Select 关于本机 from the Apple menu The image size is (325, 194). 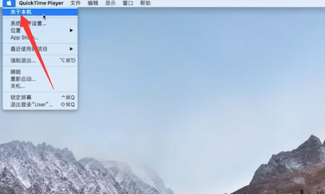pyautogui.click(x=40, y=12)
